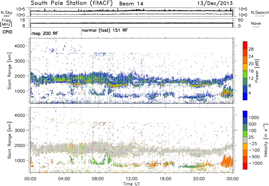269x186 pixels.
Task: Click the "04:00" time tick label
Action: (x=64, y=179)
